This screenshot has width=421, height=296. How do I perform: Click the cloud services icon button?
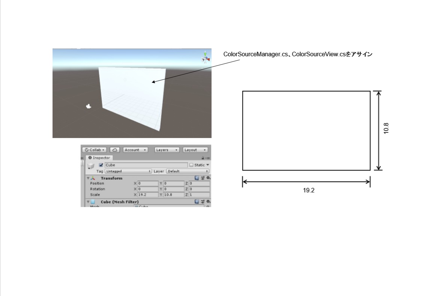(115, 150)
